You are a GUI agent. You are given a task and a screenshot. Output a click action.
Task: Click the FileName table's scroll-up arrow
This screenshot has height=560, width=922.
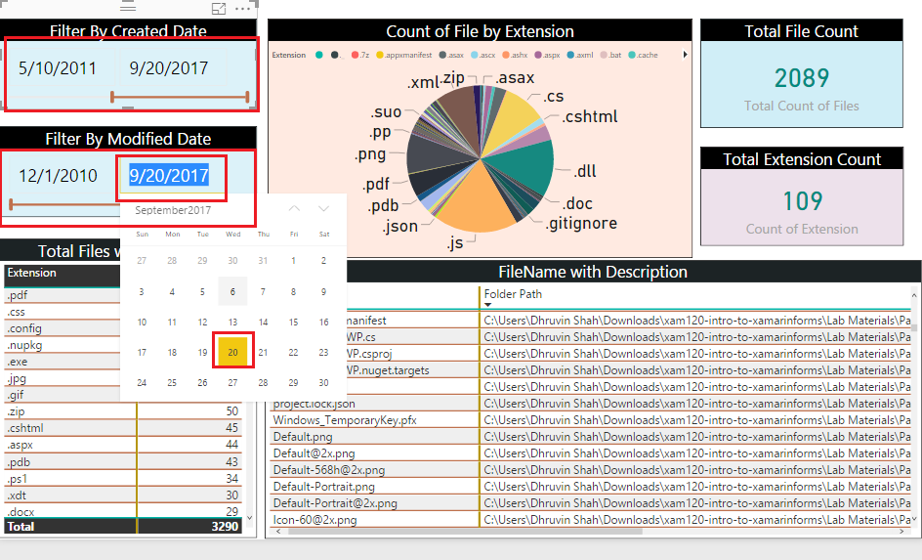(x=914, y=295)
